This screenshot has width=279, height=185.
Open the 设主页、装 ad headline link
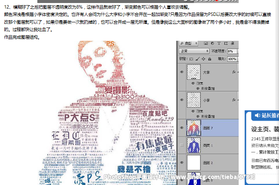(265, 129)
